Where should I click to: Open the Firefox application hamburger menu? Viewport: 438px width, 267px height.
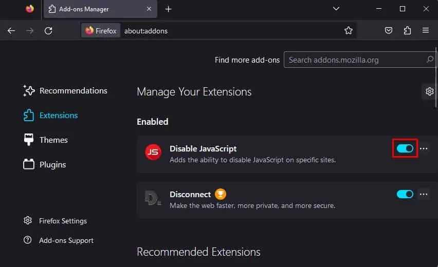coord(426,30)
